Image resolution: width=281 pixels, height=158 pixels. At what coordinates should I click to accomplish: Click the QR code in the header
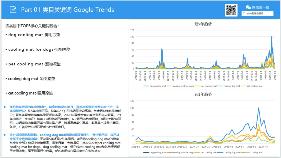point(231,10)
